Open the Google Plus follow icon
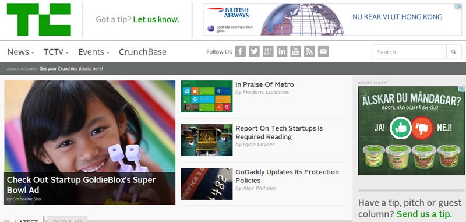Screen dimensions: 466x222 point(268,51)
